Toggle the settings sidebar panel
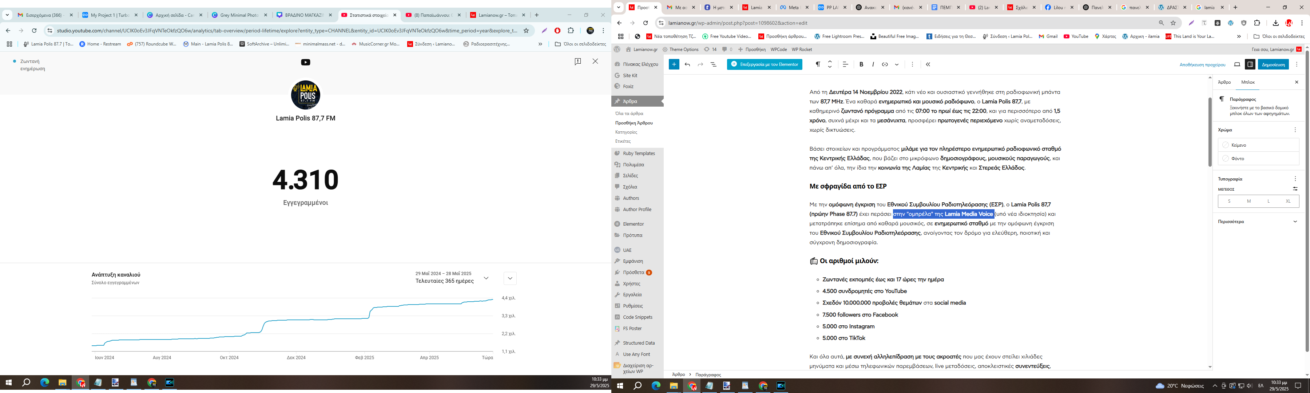Screen dimensions: 1310x393 (x=1250, y=64)
